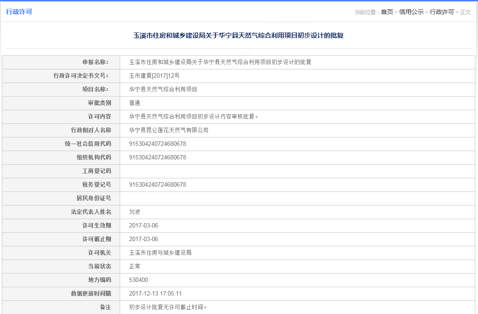Click the 居民身份证号 label
The width and height of the screenshot is (478, 314).
94,199
